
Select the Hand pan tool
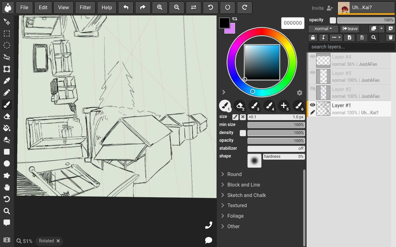tap(7, 187)
